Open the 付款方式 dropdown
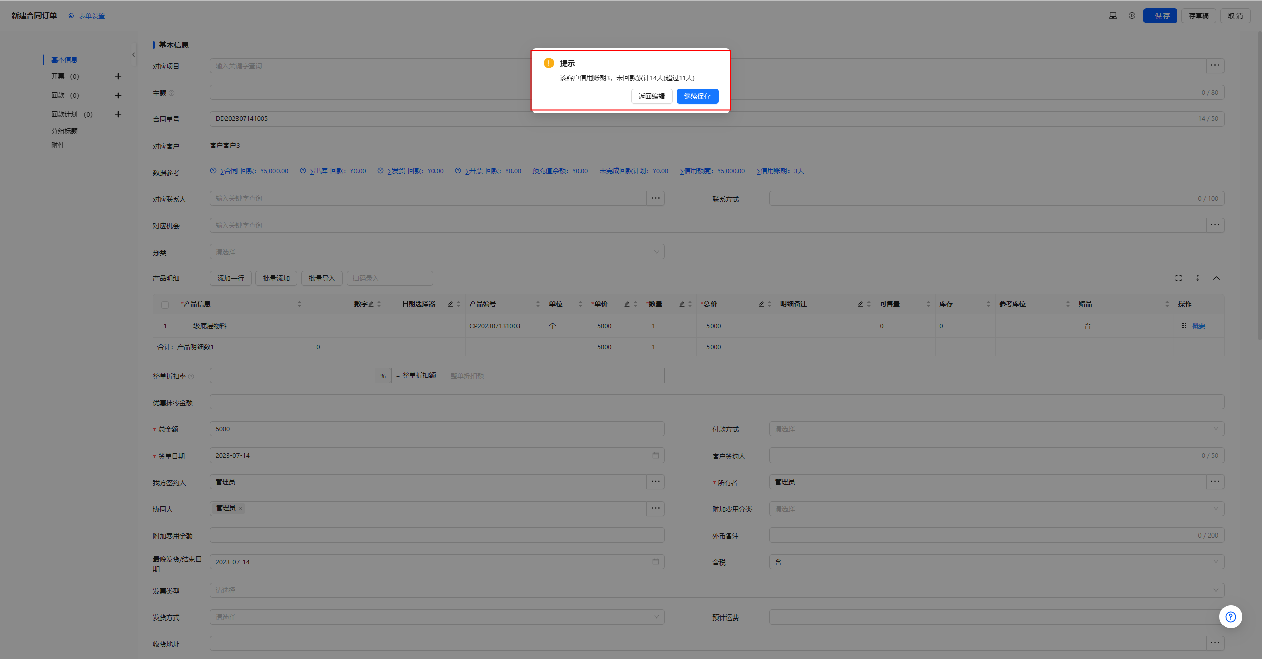 [x=996, y=429]
